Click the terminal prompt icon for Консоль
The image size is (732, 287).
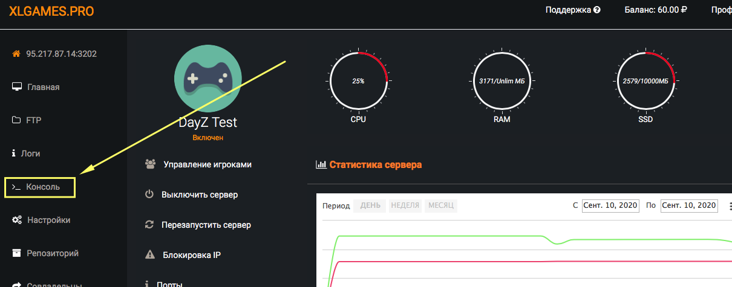[16, 187]
